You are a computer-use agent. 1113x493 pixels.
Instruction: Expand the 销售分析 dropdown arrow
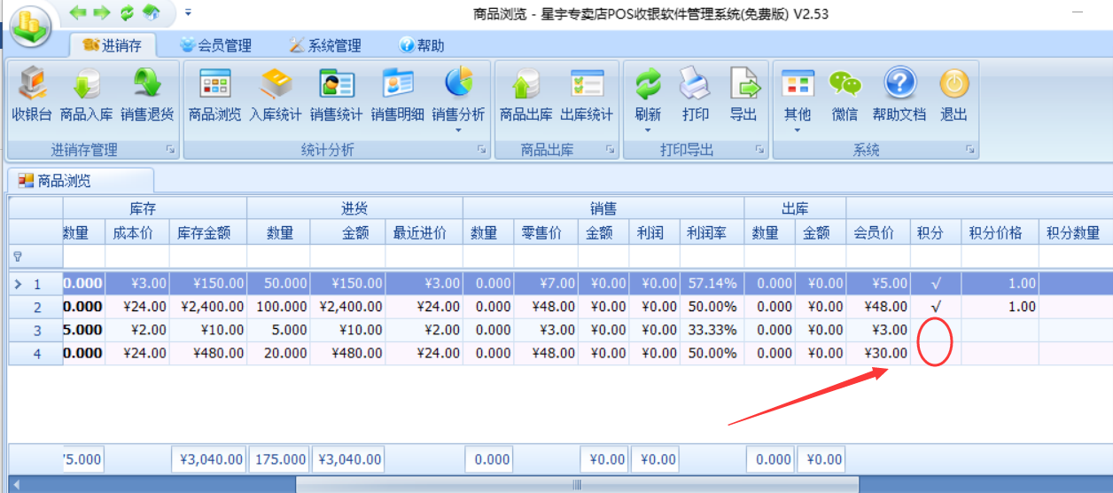458,130
